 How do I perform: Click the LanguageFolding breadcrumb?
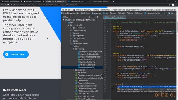152,13
